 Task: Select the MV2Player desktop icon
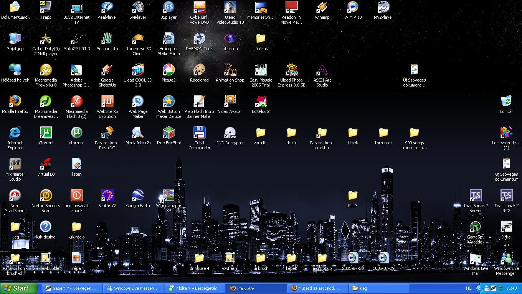coord(383,10)
